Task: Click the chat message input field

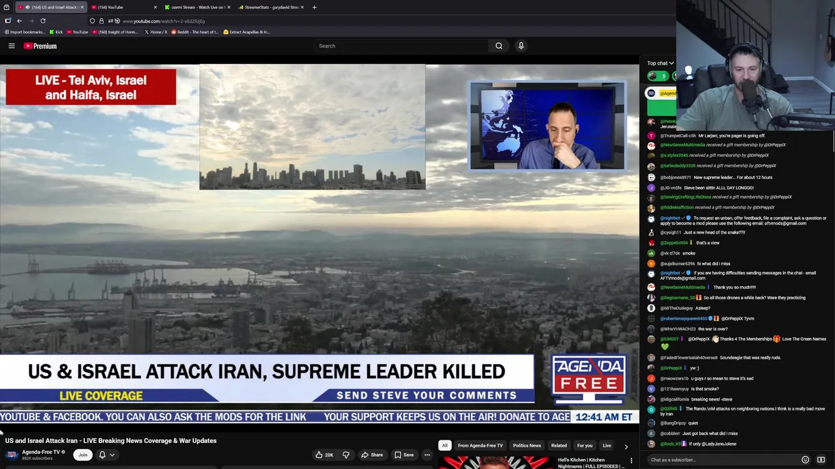Action: coord(724,460)
